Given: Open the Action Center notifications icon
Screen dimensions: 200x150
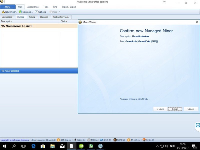Looking at the screenshot, I should point(194,146).
